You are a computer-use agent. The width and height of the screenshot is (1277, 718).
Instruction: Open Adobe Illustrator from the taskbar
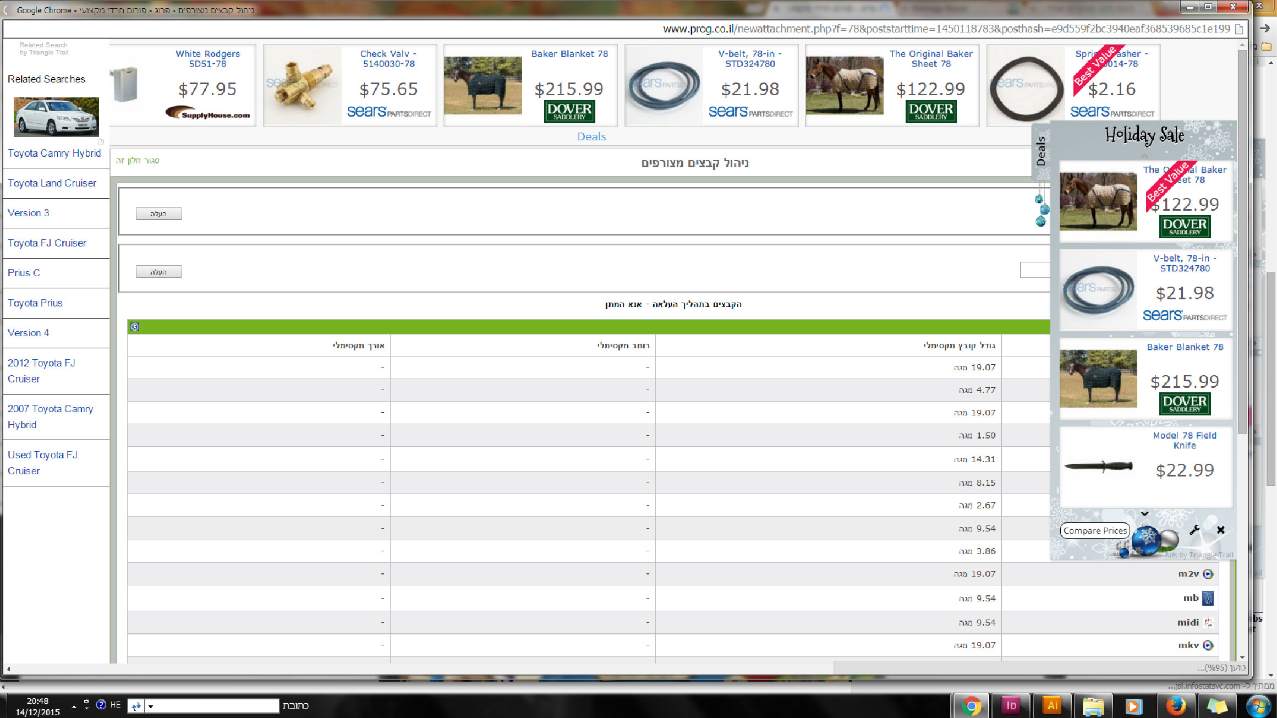[x=1052, y=705]
